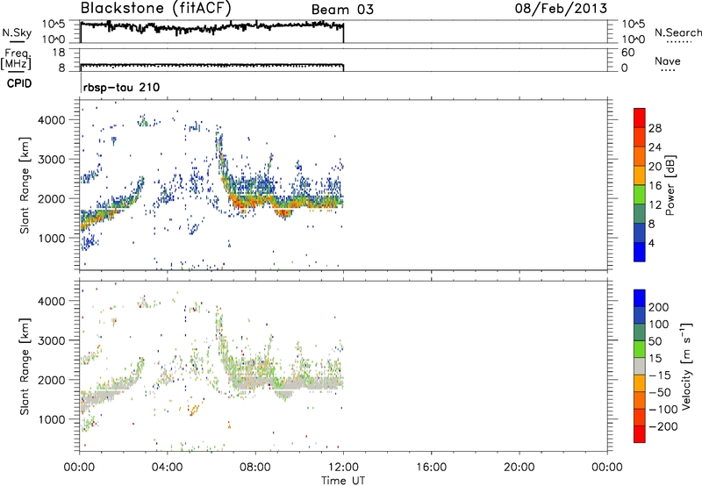702x486 pixels.
Task: Click the date 08/Feb/2013
Action: [561, 9]
